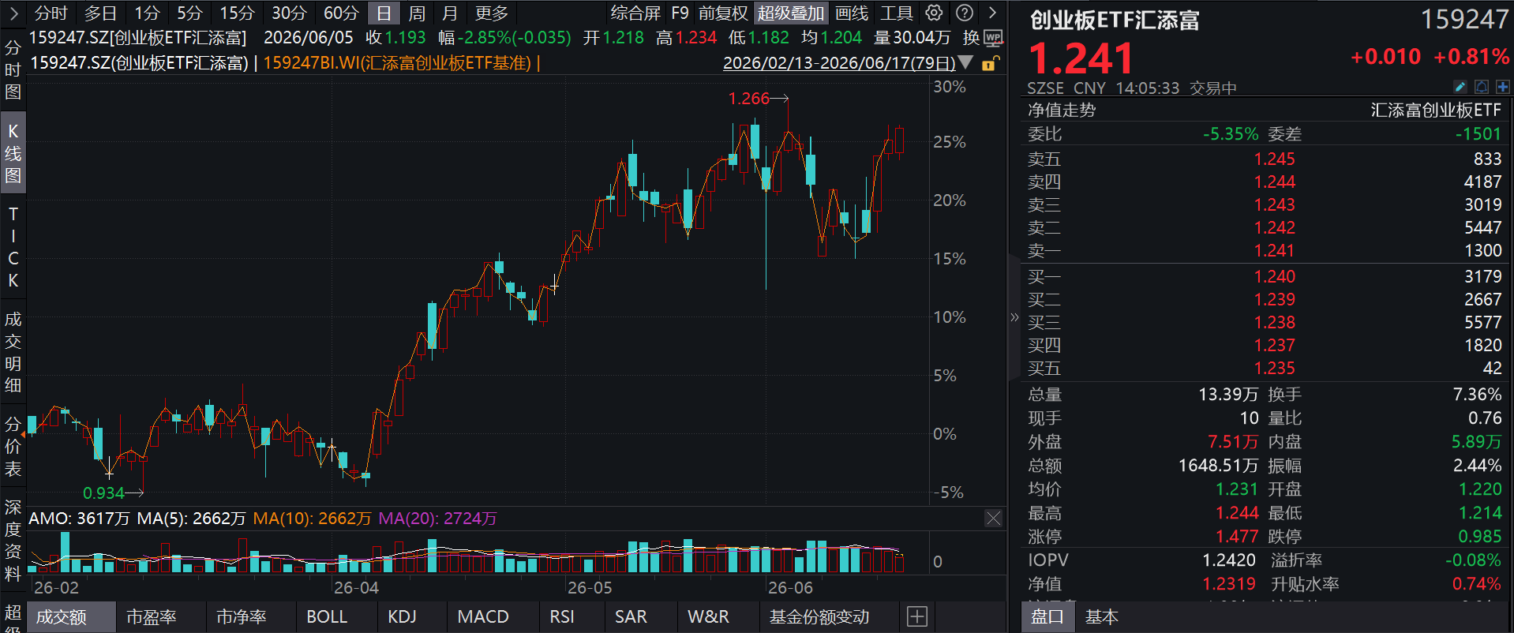
Task: Select the KDJ indicator tab
Action: click(x=403, y=616)
